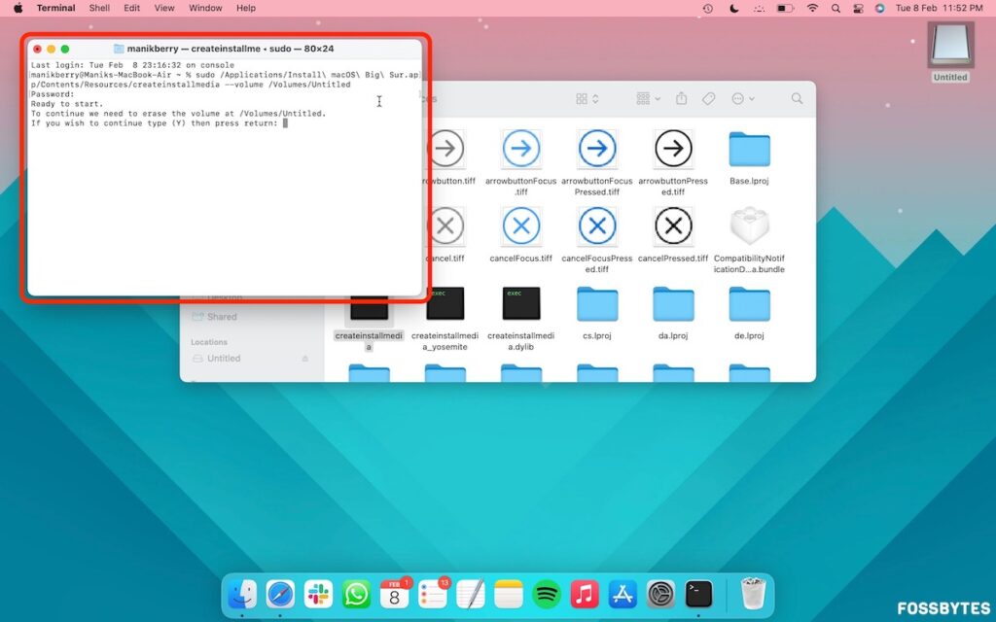Screen dimensions: 996x622
Task: Open the Base.lproj folder
Action: 747,149
